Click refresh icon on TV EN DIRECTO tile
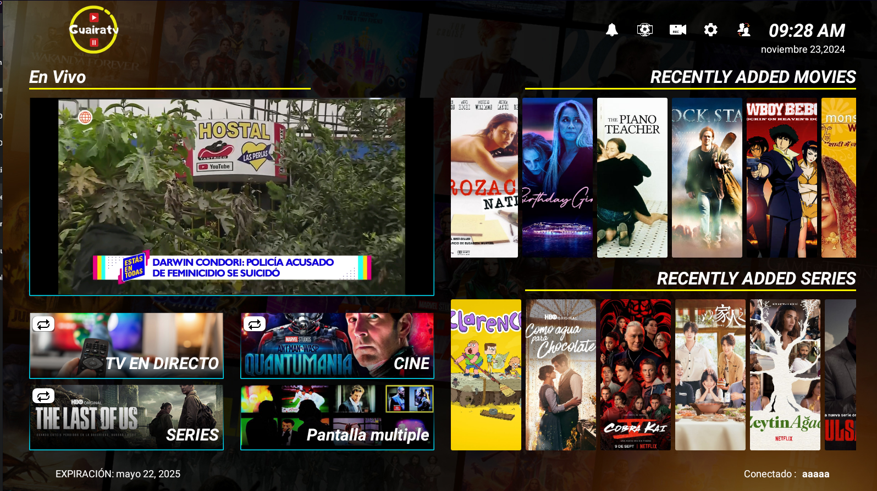This screenshot has height=491, width=877. 43,324
